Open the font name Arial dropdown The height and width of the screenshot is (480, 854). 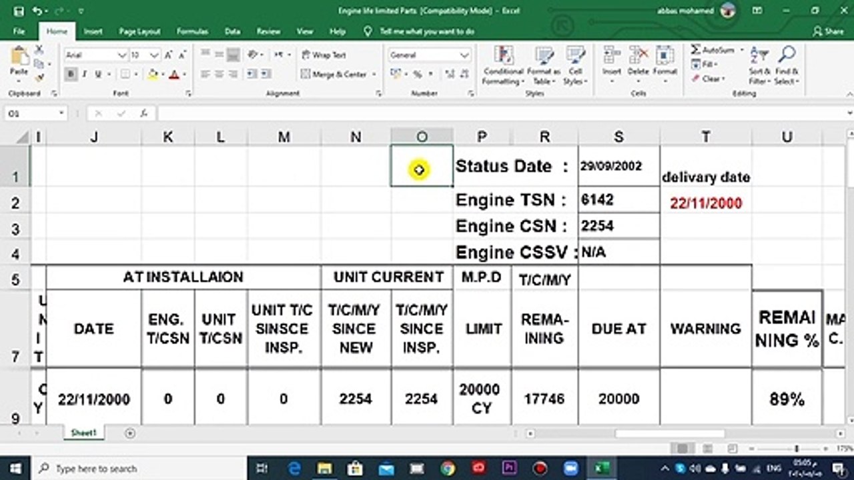point(122,55)
